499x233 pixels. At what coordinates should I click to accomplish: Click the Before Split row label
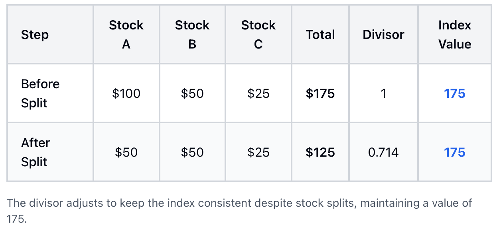tap(40, 93)
